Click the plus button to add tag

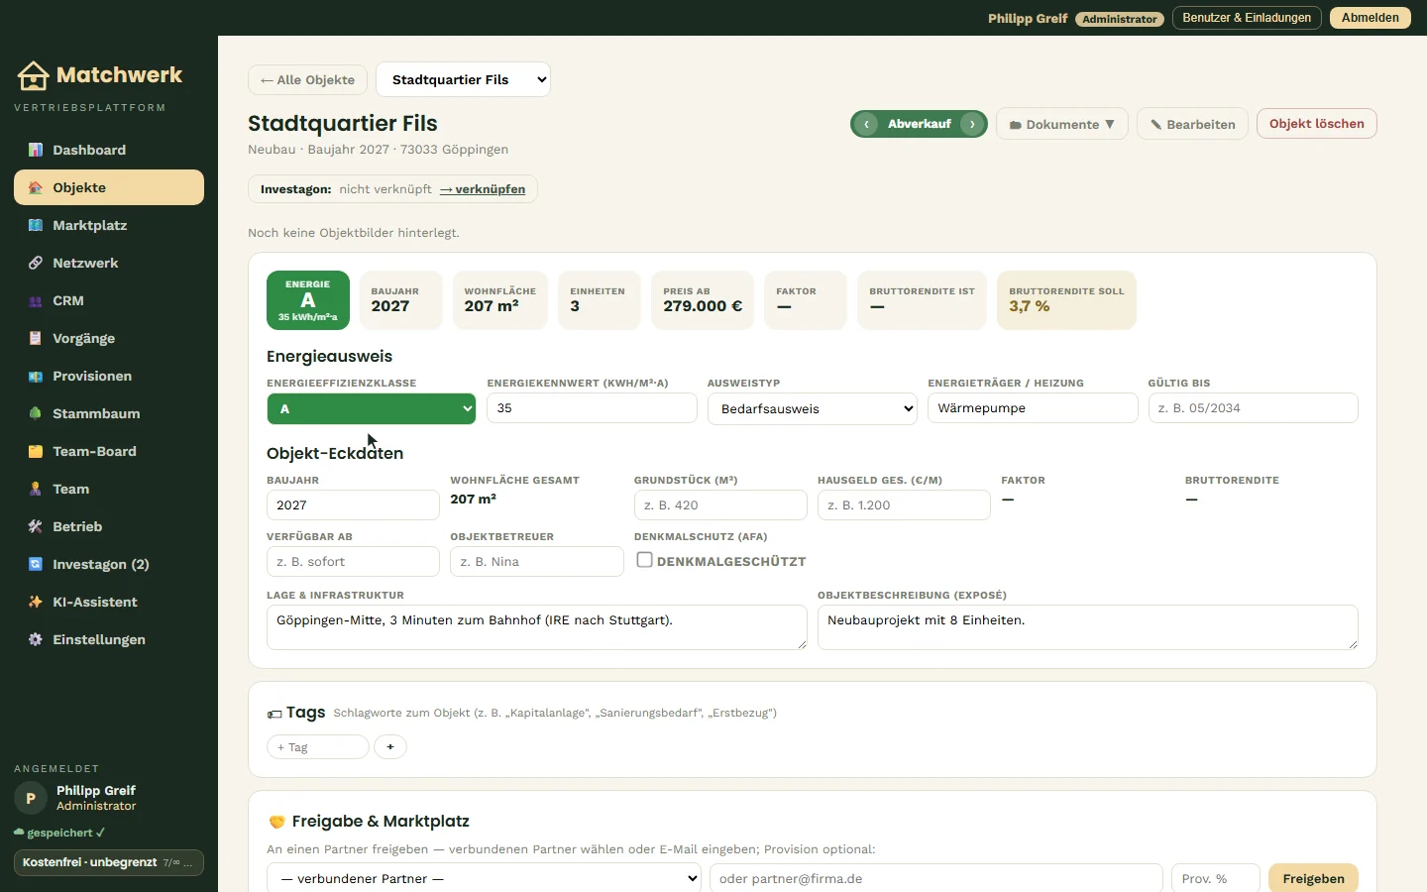(390, 746)
